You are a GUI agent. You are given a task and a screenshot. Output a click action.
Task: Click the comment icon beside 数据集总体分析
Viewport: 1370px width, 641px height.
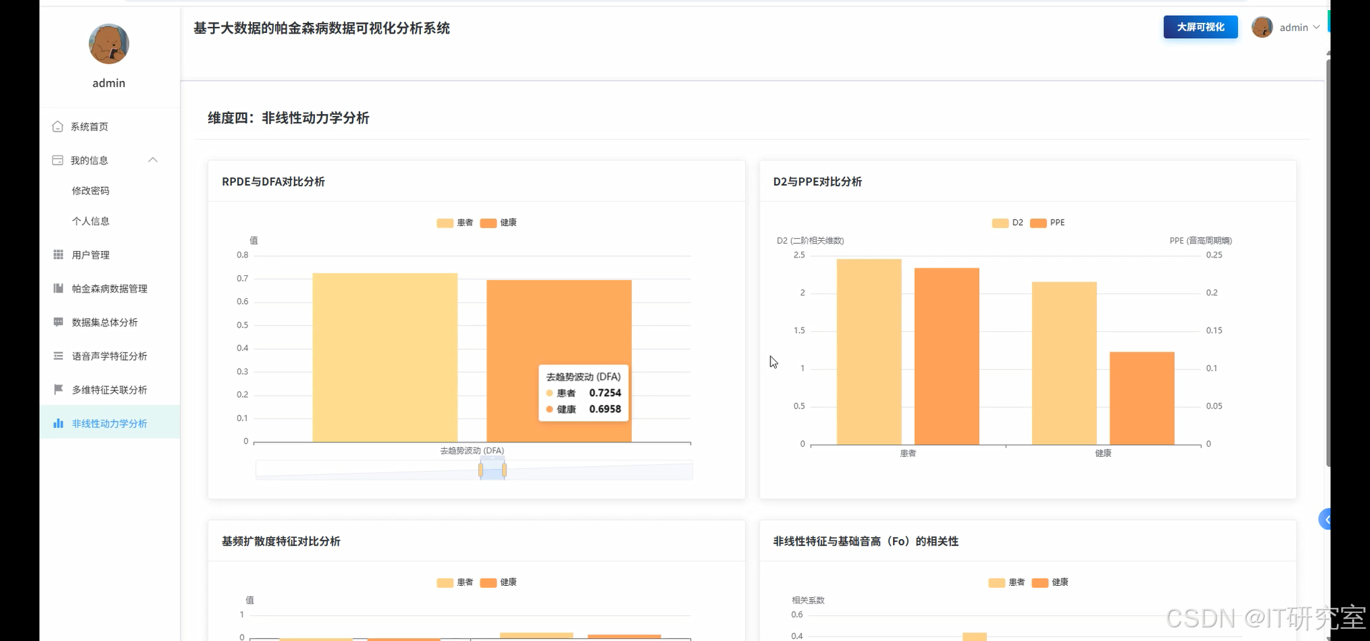pyautogui.click(x=58, y=322)
